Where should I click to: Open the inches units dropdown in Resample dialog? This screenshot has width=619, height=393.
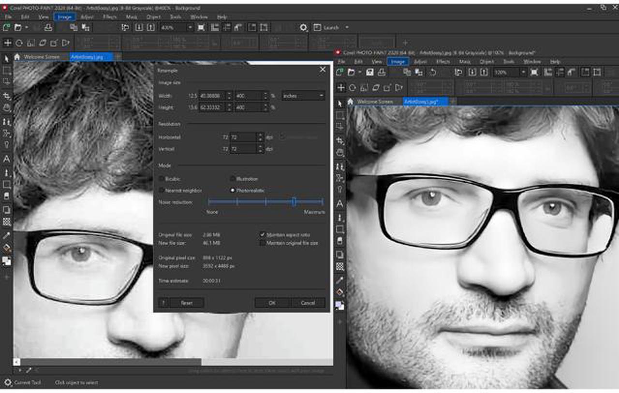click(303, 96)
